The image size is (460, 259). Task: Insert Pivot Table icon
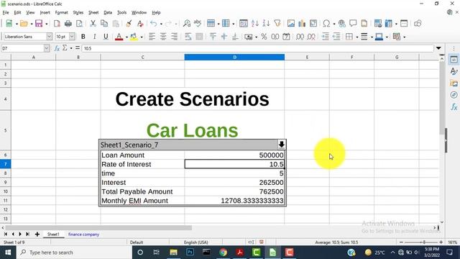[313, 24]
